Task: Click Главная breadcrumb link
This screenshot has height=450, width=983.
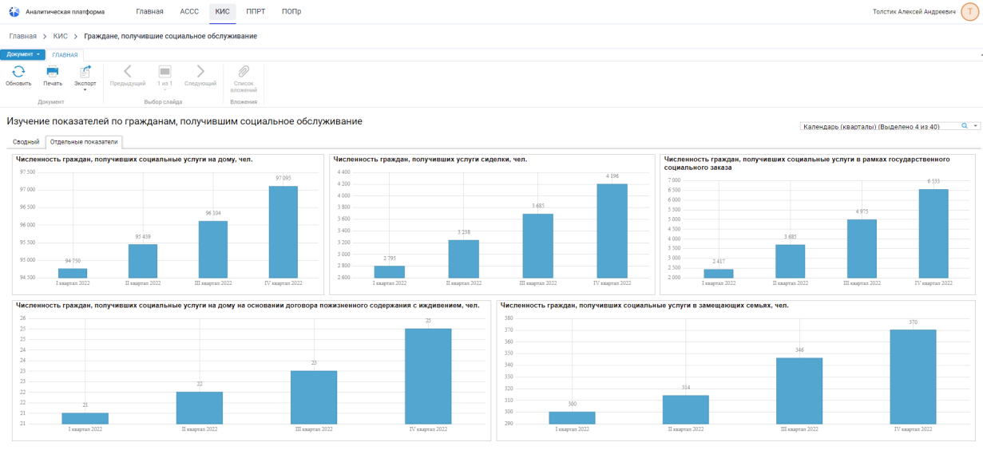Action: 22,37
